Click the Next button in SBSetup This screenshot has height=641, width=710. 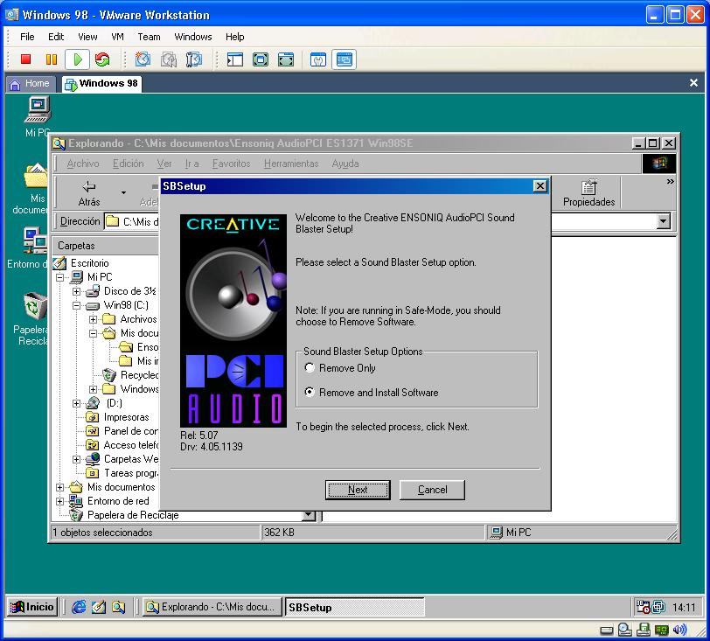click(358, 490)
